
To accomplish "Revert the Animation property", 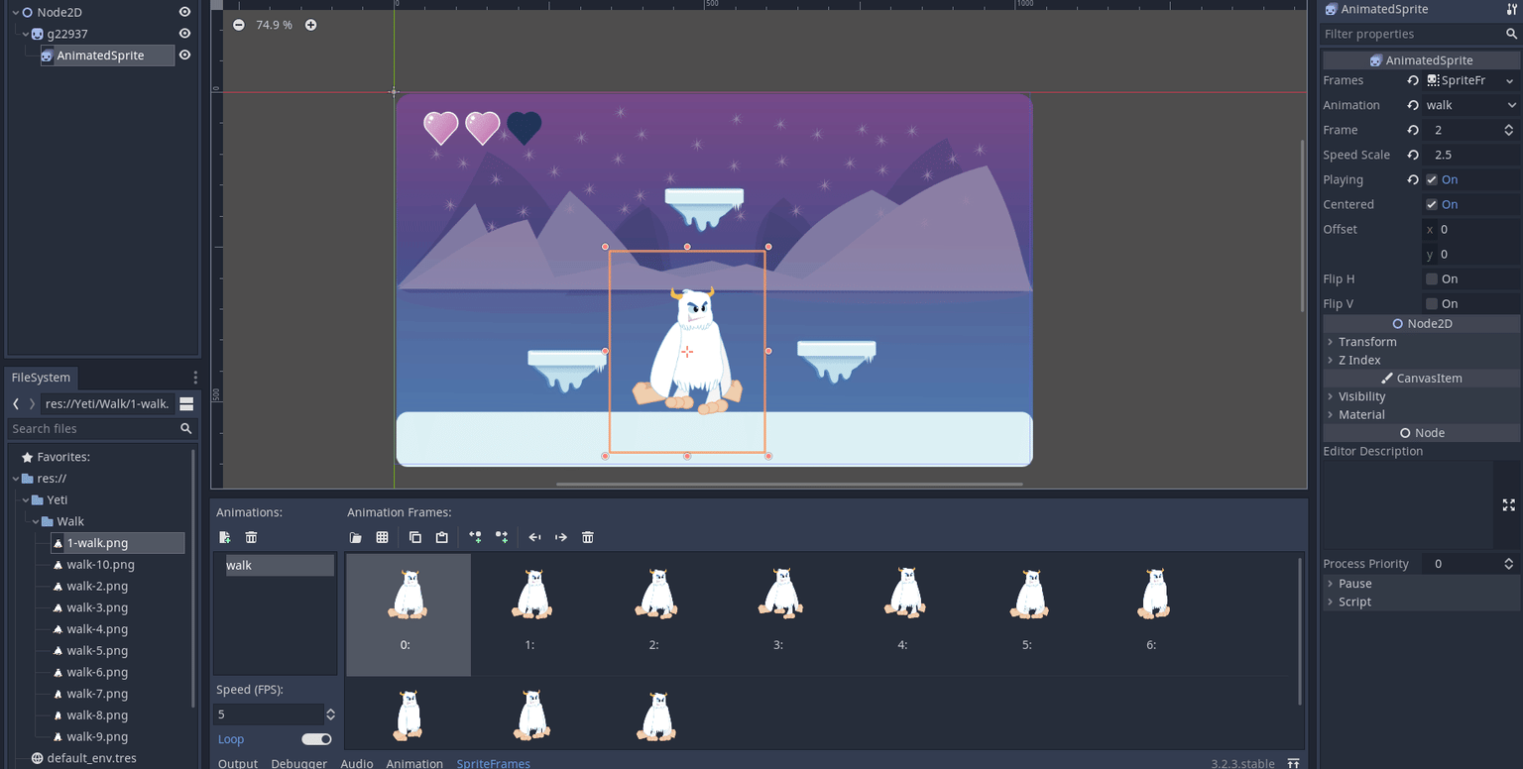I will coord(1413,105).
